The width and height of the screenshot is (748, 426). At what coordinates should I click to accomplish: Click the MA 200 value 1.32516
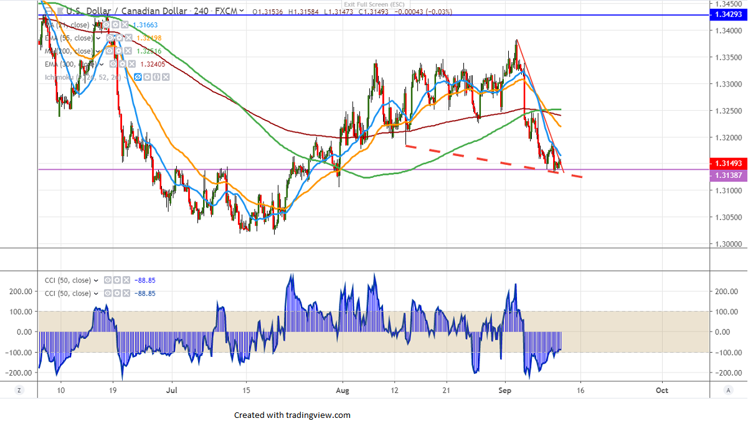[x=149, y=51]
